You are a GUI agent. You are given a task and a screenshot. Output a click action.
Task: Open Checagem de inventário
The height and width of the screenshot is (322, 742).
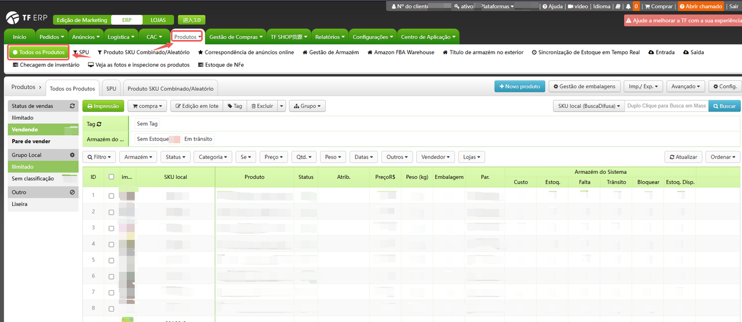click(x=46, y=65)
